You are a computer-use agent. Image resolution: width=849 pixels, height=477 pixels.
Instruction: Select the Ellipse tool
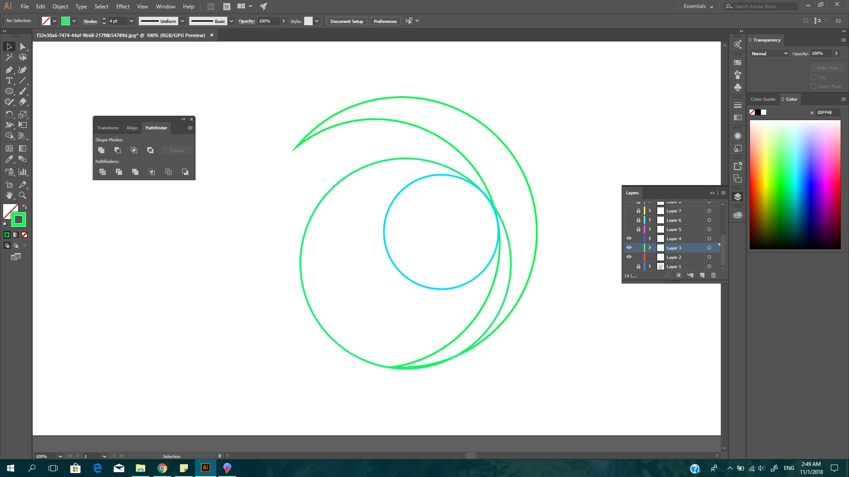click(x=9, y=91)
